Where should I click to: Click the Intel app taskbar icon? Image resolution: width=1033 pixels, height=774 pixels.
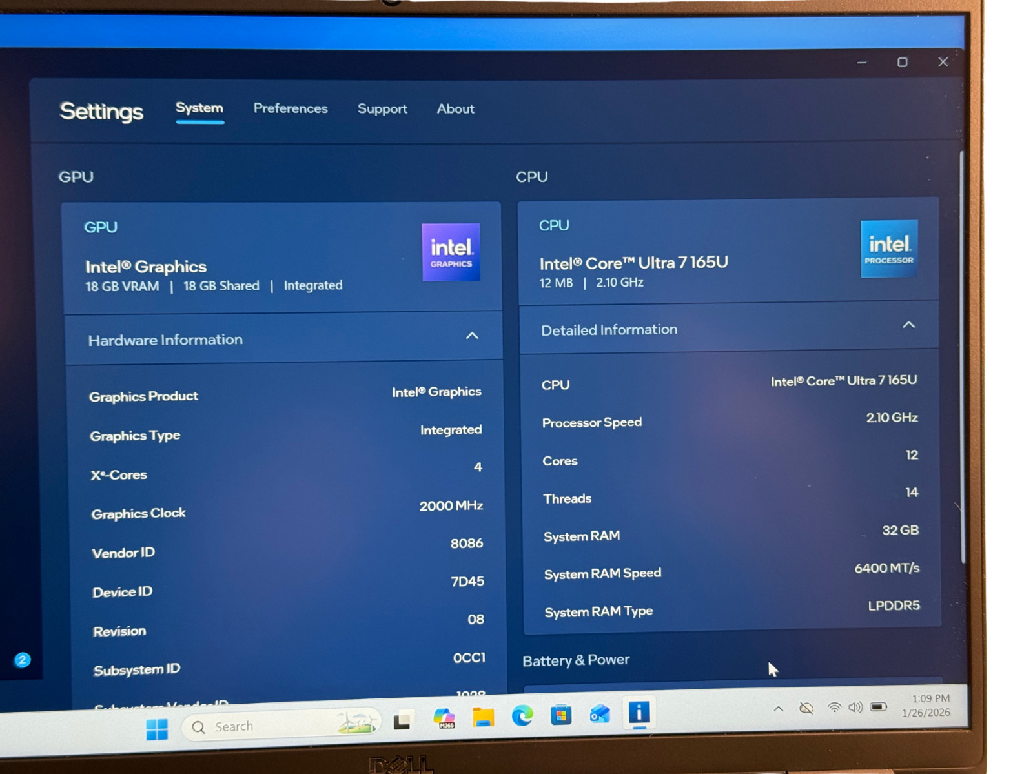point(639,713)
